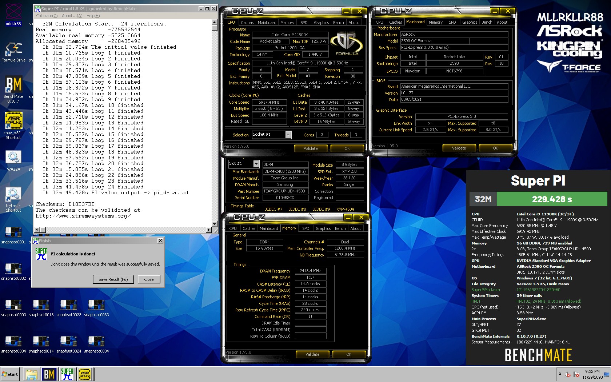
Task: Switch to Bench tab in CPU tab window
Action: [338, 23]
